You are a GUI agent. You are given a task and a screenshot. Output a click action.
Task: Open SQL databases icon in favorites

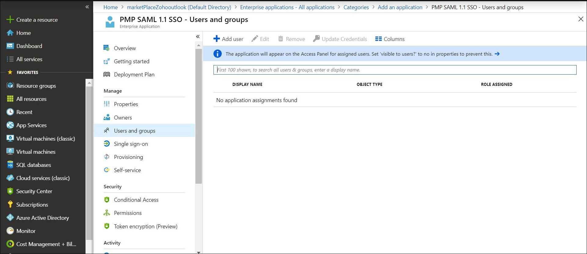pyautogui.click(x=10, y=165)
